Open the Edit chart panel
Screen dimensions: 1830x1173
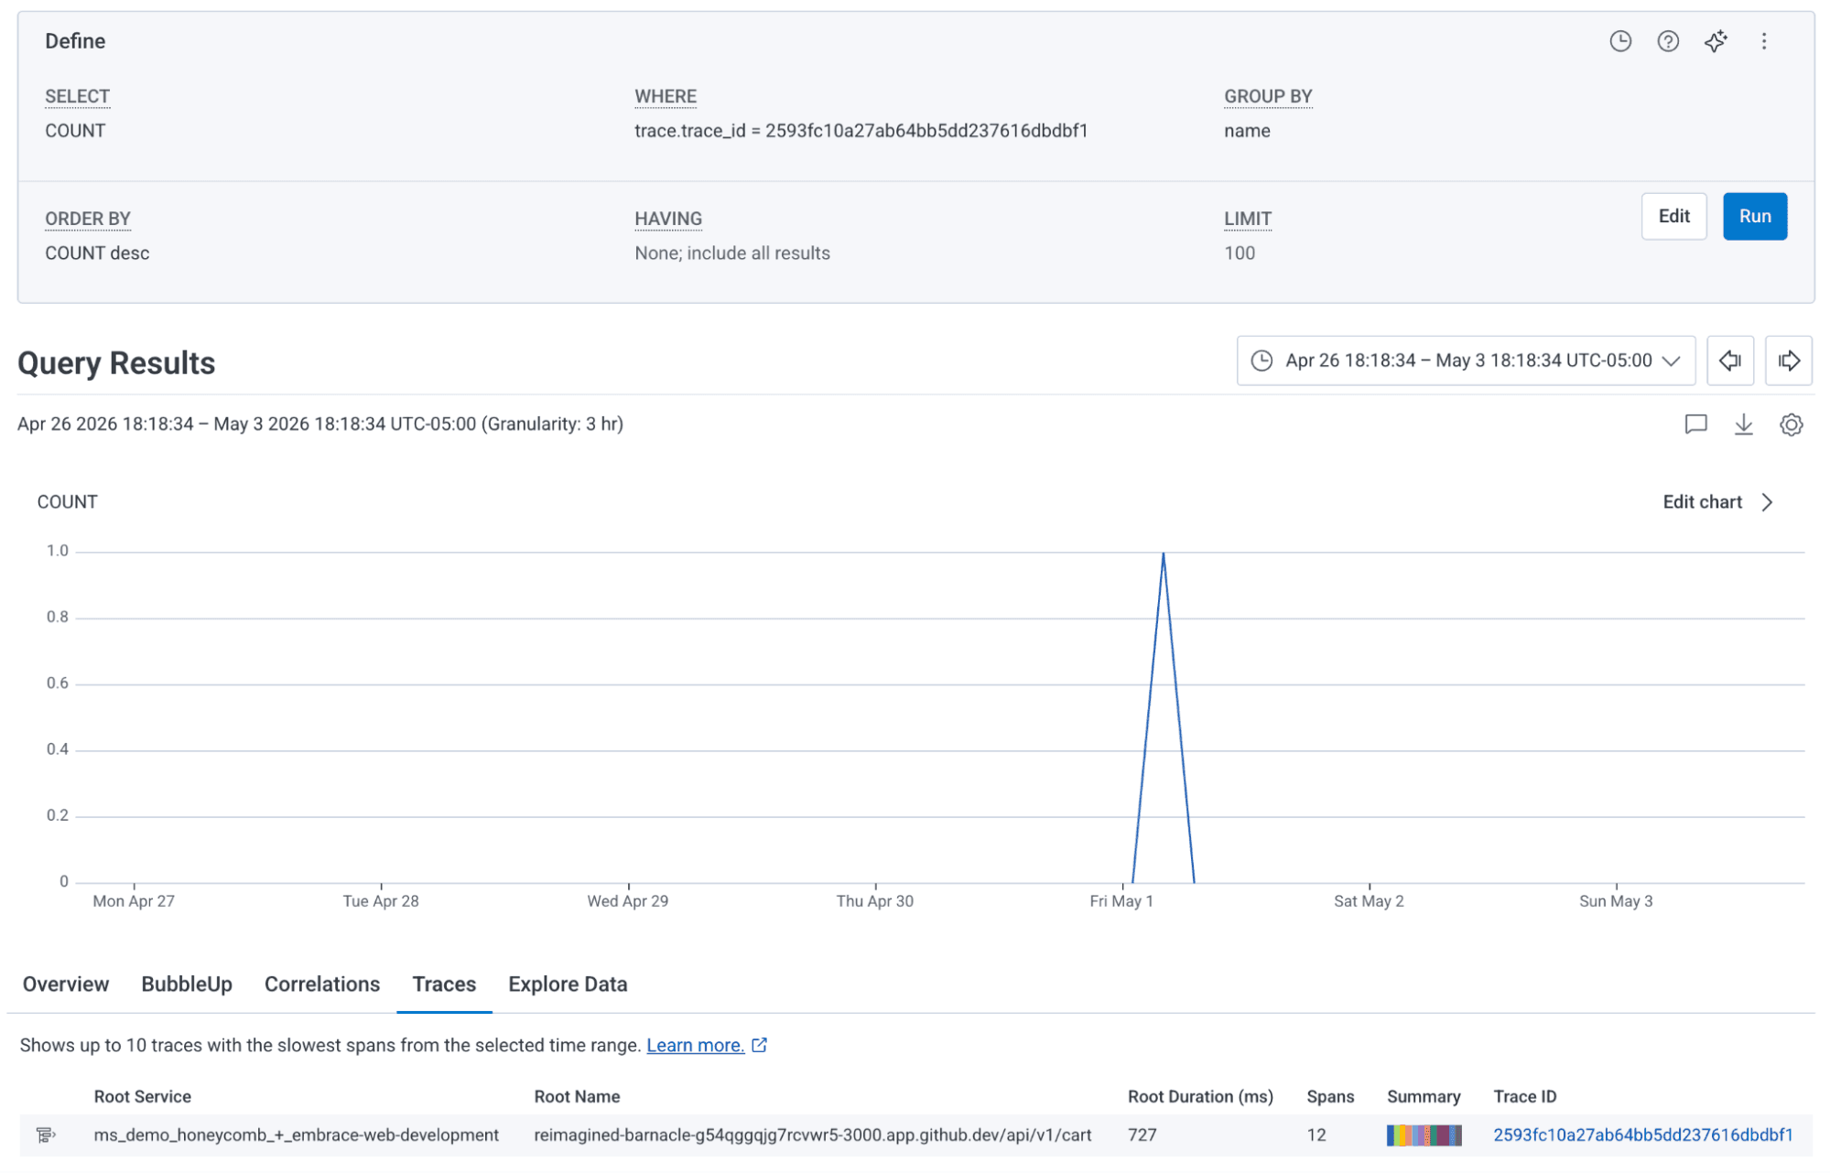tap(1718, 502)
